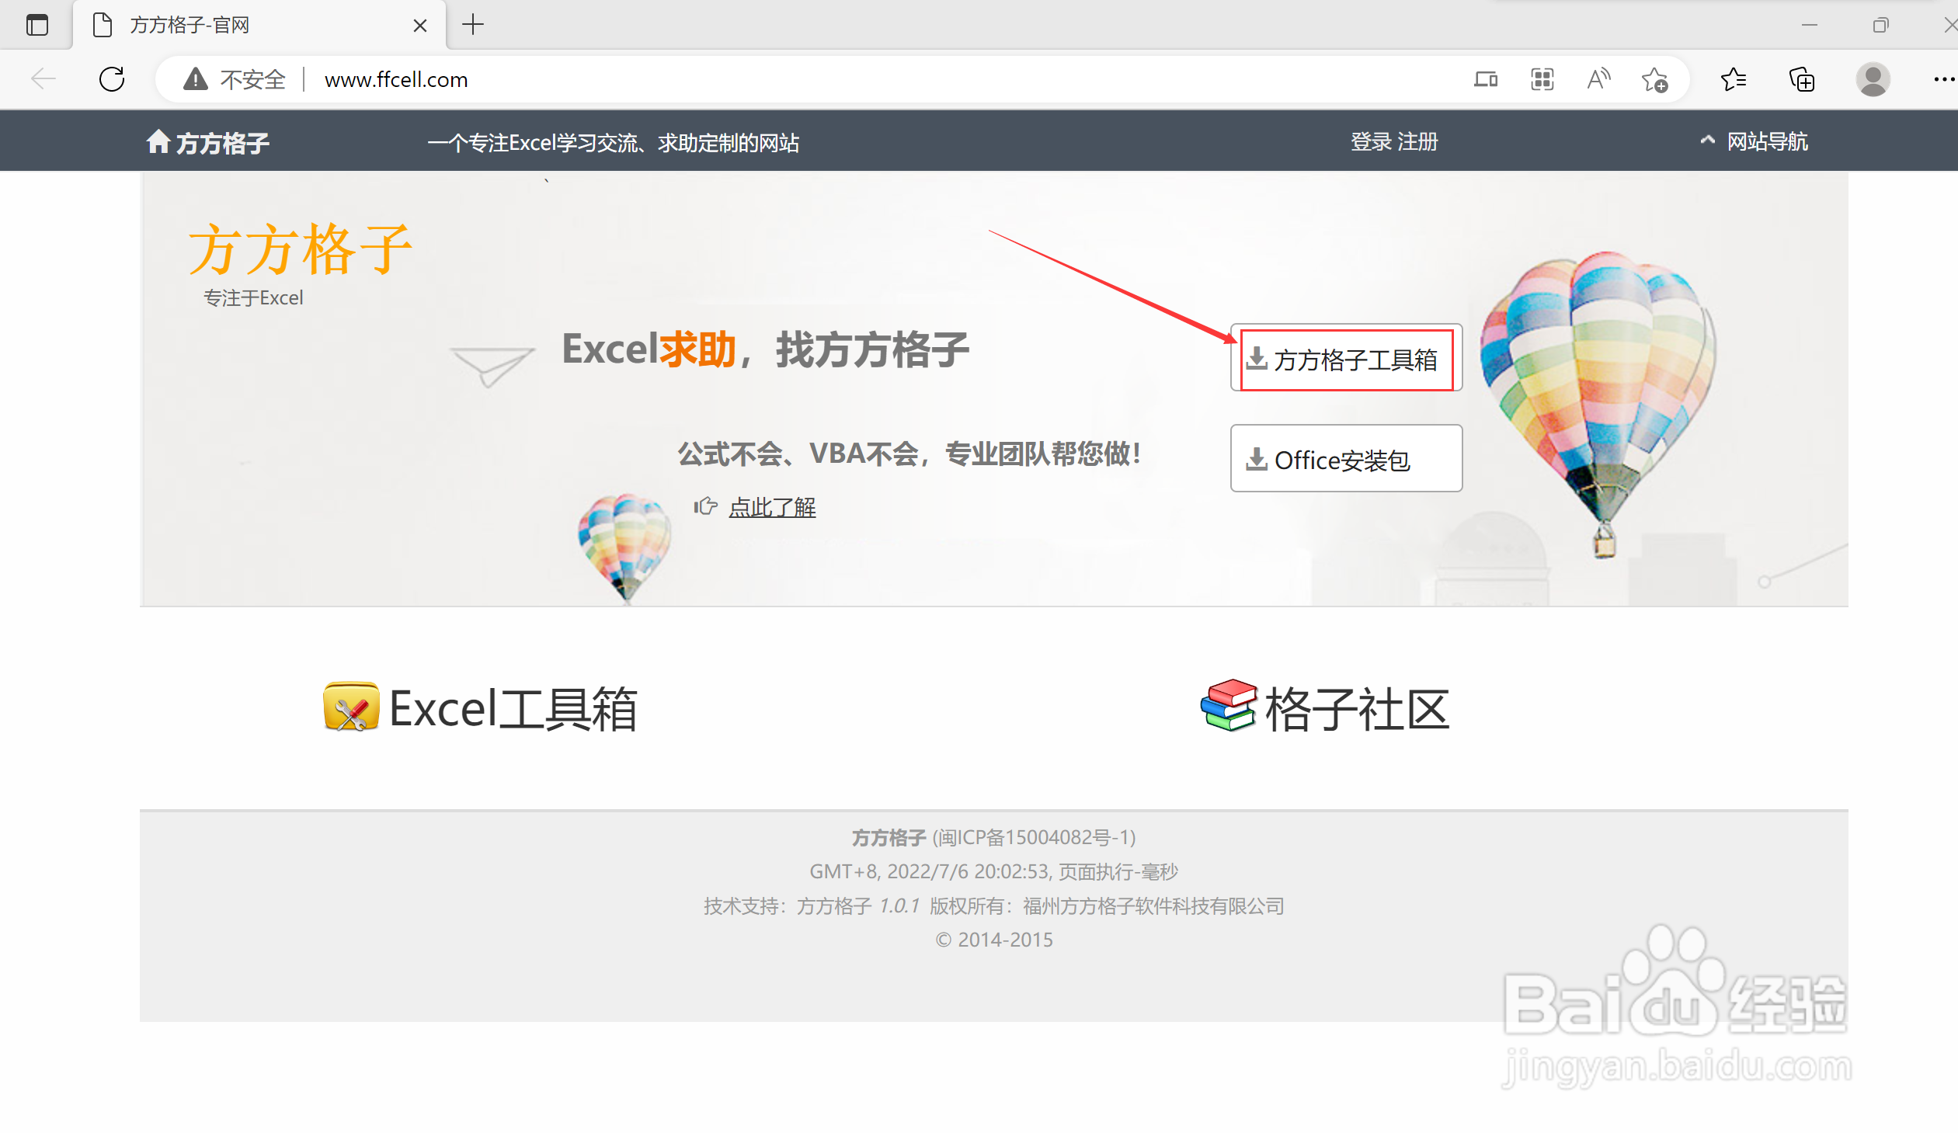The image size is (1958, 1133).
Task: Open the device screen casting icon
Action: pos(1486,79)
